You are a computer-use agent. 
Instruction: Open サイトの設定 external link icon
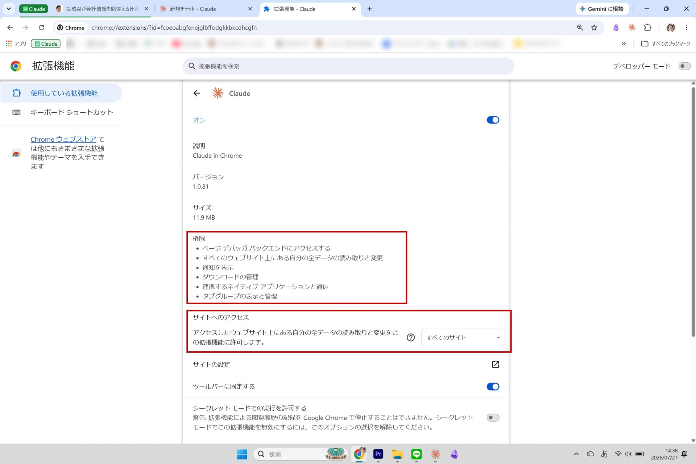495,364
